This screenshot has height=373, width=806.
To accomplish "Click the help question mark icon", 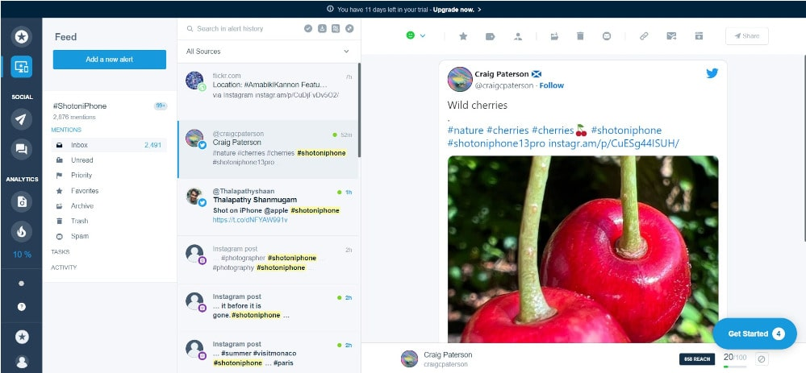I will coord(21,307).
